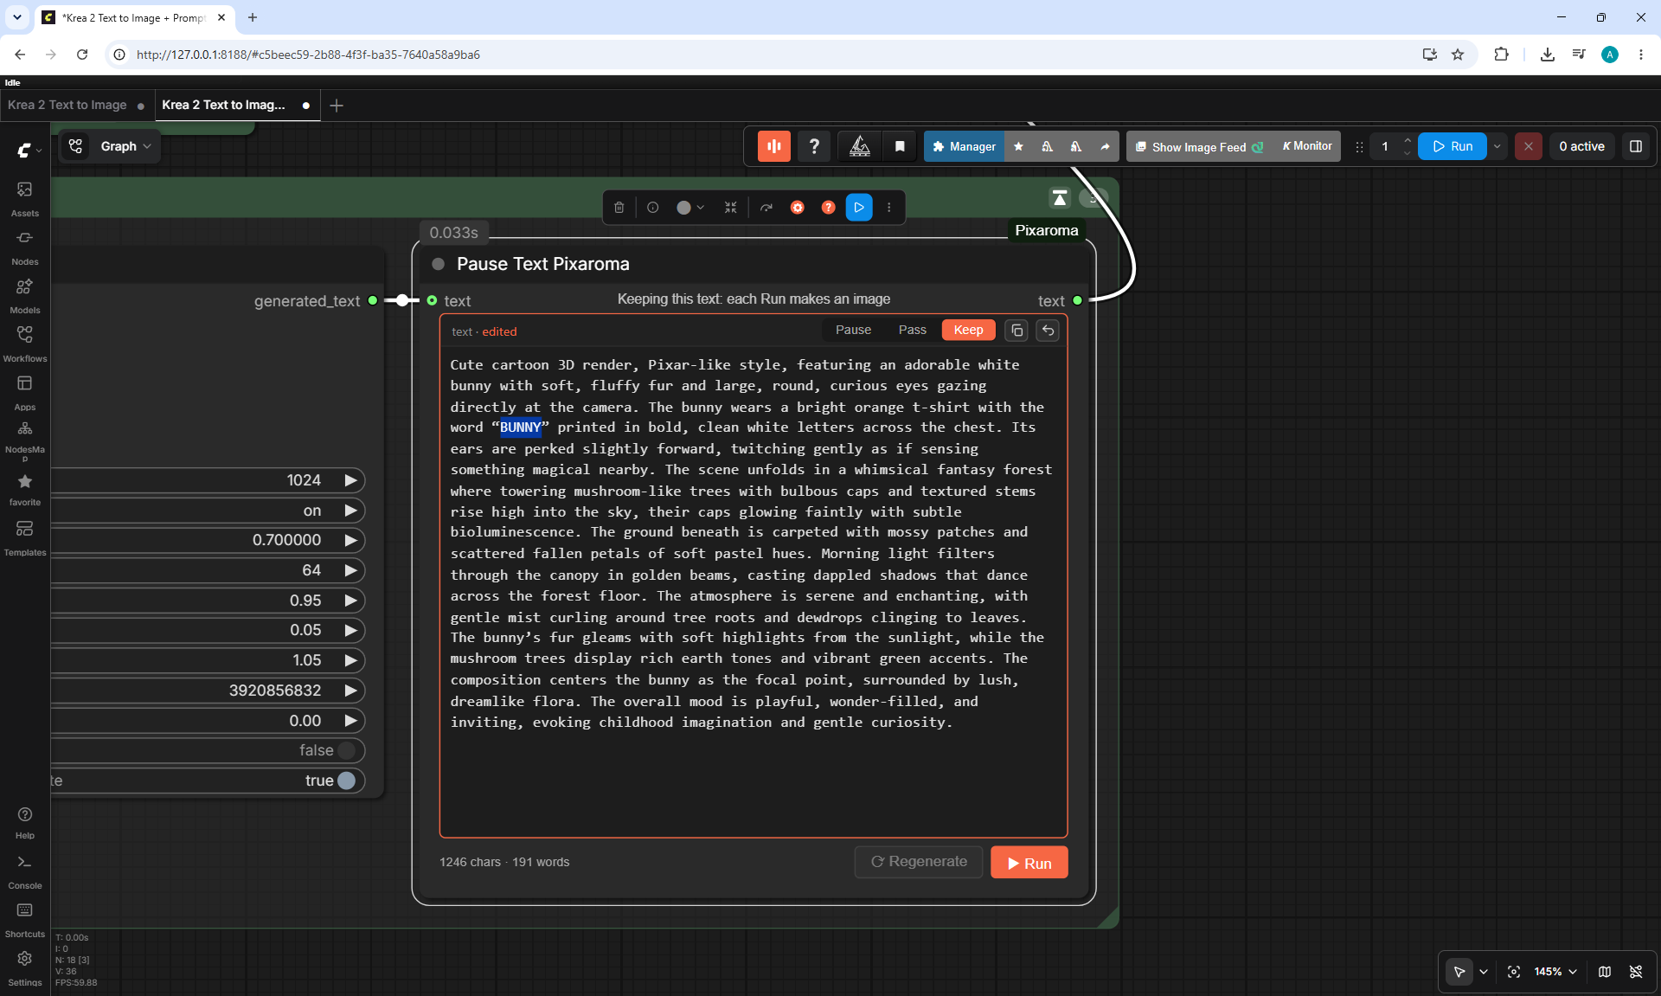Screen dimensions: 1661x996
Task: Open the Models sidebar panel
Action: click(x=24, y=296)
